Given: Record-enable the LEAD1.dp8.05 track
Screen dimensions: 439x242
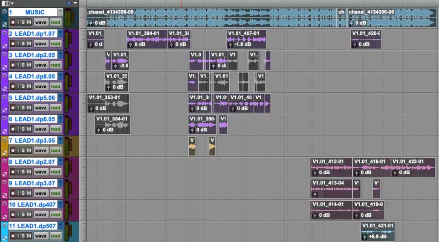Looking at the screenshot, I should (13, 86).
